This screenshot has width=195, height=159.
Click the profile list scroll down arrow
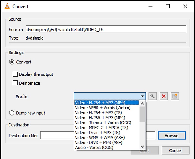(142, 147)
